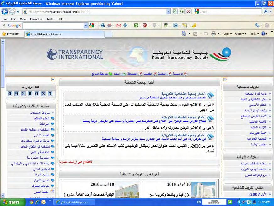This screenshot has height=206, width=274.
Task: Expand the Google Toolbar search suggestions dropdown
Action: (x=86, y=25)
